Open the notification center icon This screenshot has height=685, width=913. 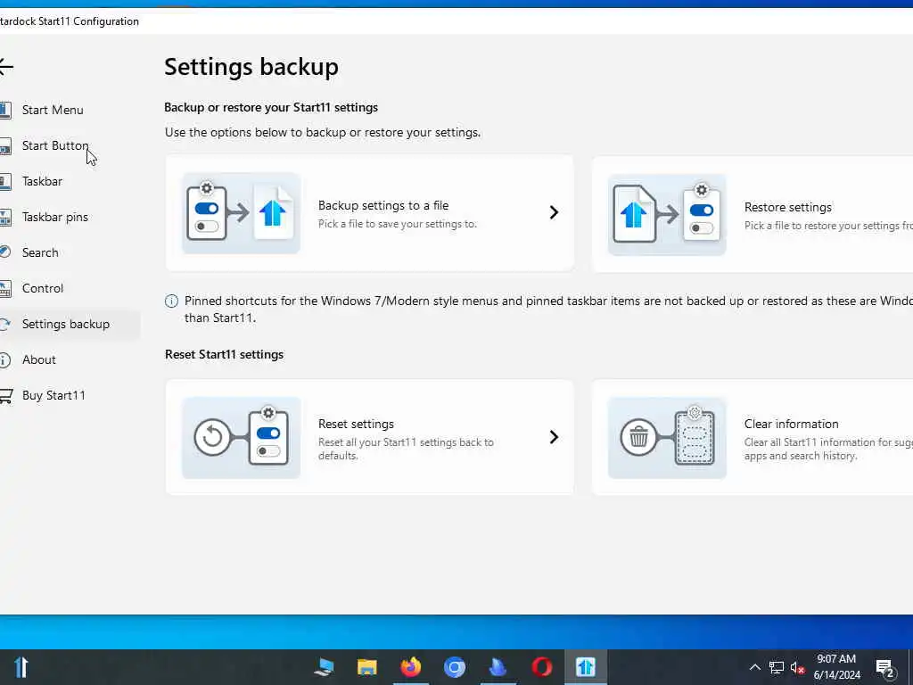884,667
